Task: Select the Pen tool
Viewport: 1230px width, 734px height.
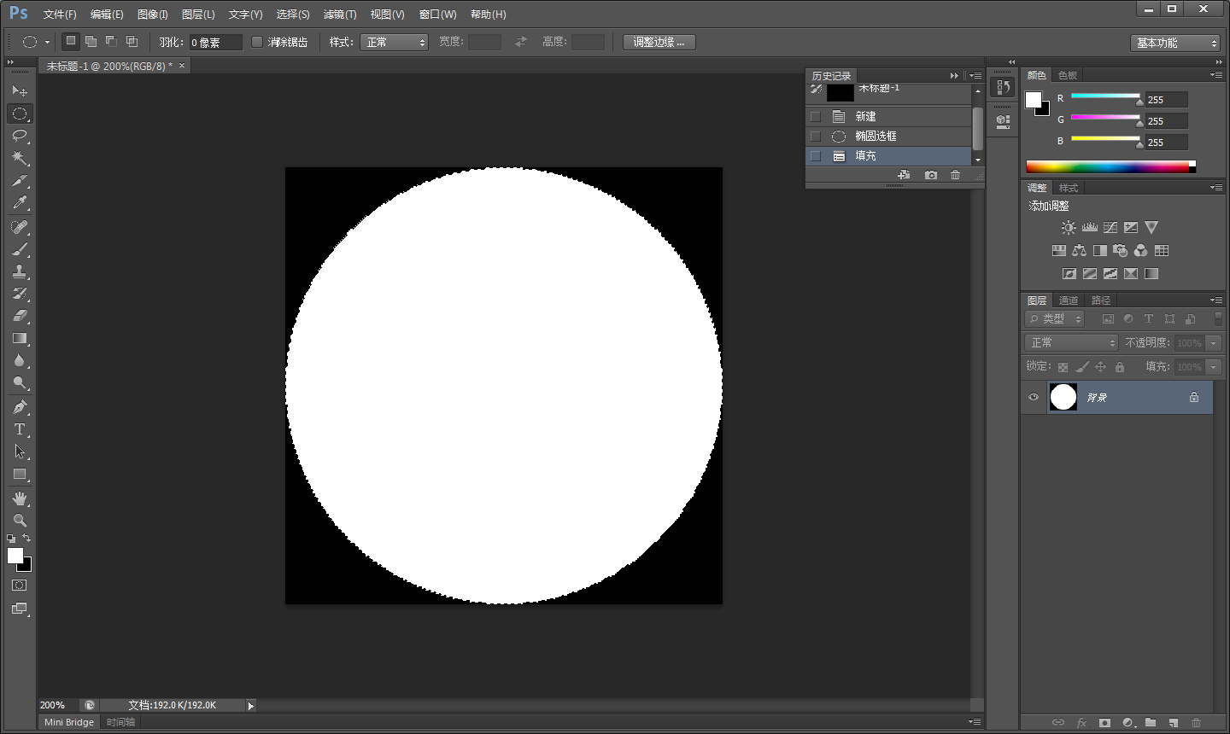Action: (x=20, y=407)
